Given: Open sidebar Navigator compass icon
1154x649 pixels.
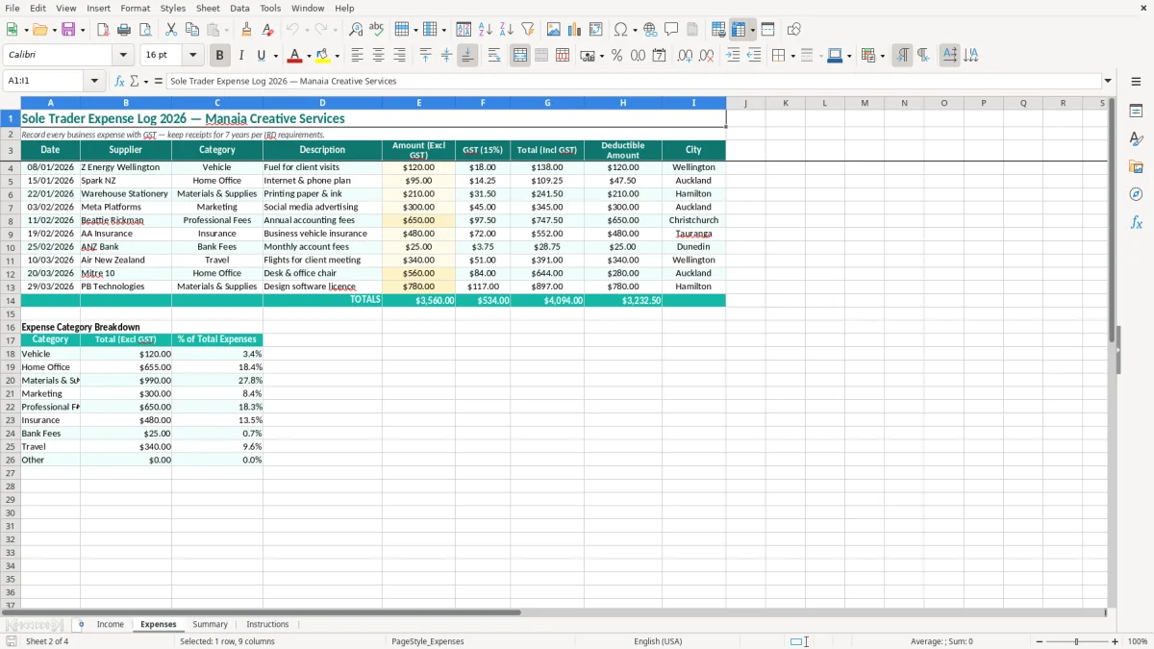Looking at the screenshot, I should coord(1136,194).
